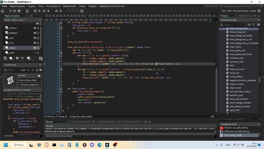264x149 pixels.
Task: Open Game Options gear icon
Action: coord(57,11)
